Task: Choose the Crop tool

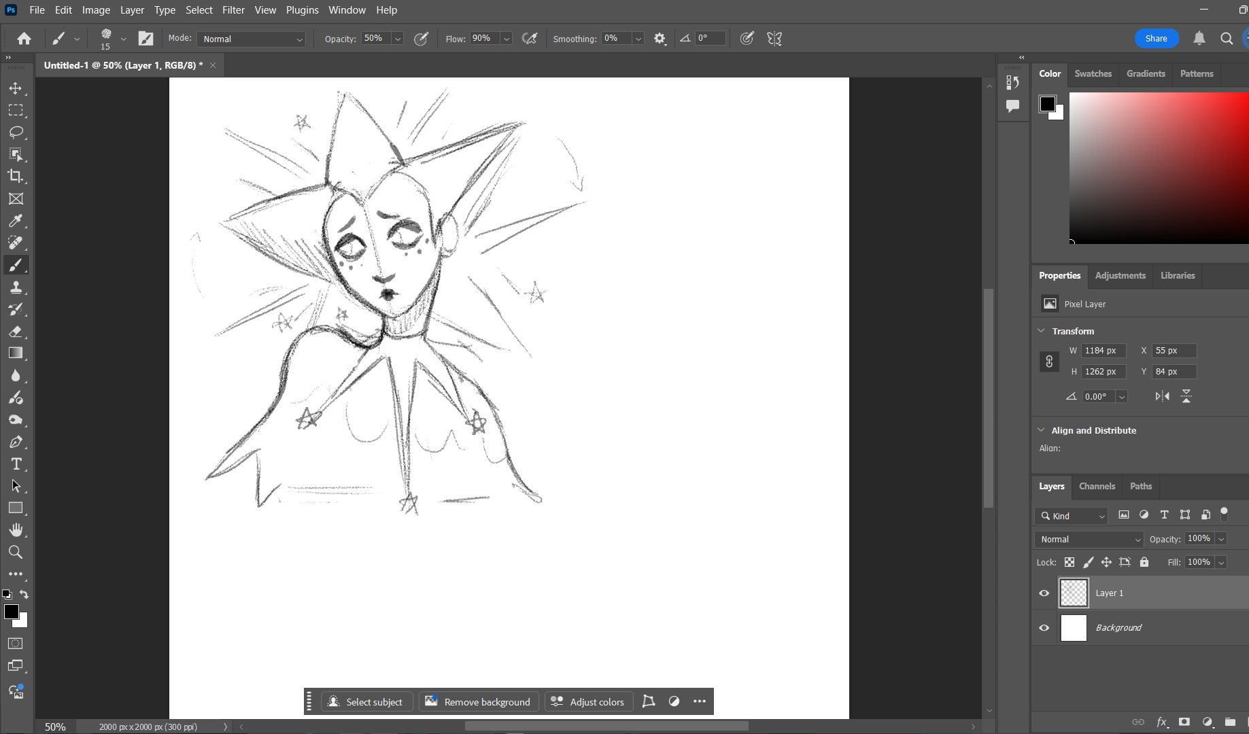Action: click(16, 176)
